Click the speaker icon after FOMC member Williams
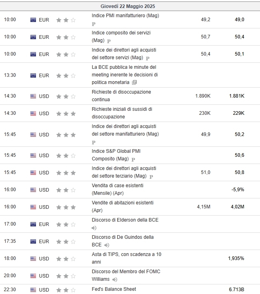 (115, 280)
